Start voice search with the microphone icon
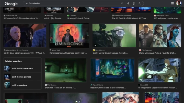The width and height of the screenshot is (184, 103). point(128,4)
